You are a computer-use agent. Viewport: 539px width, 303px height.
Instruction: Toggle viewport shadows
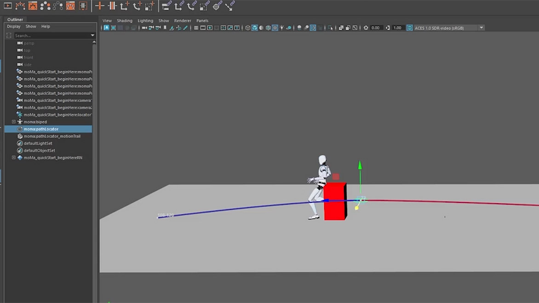coord(289,28)
